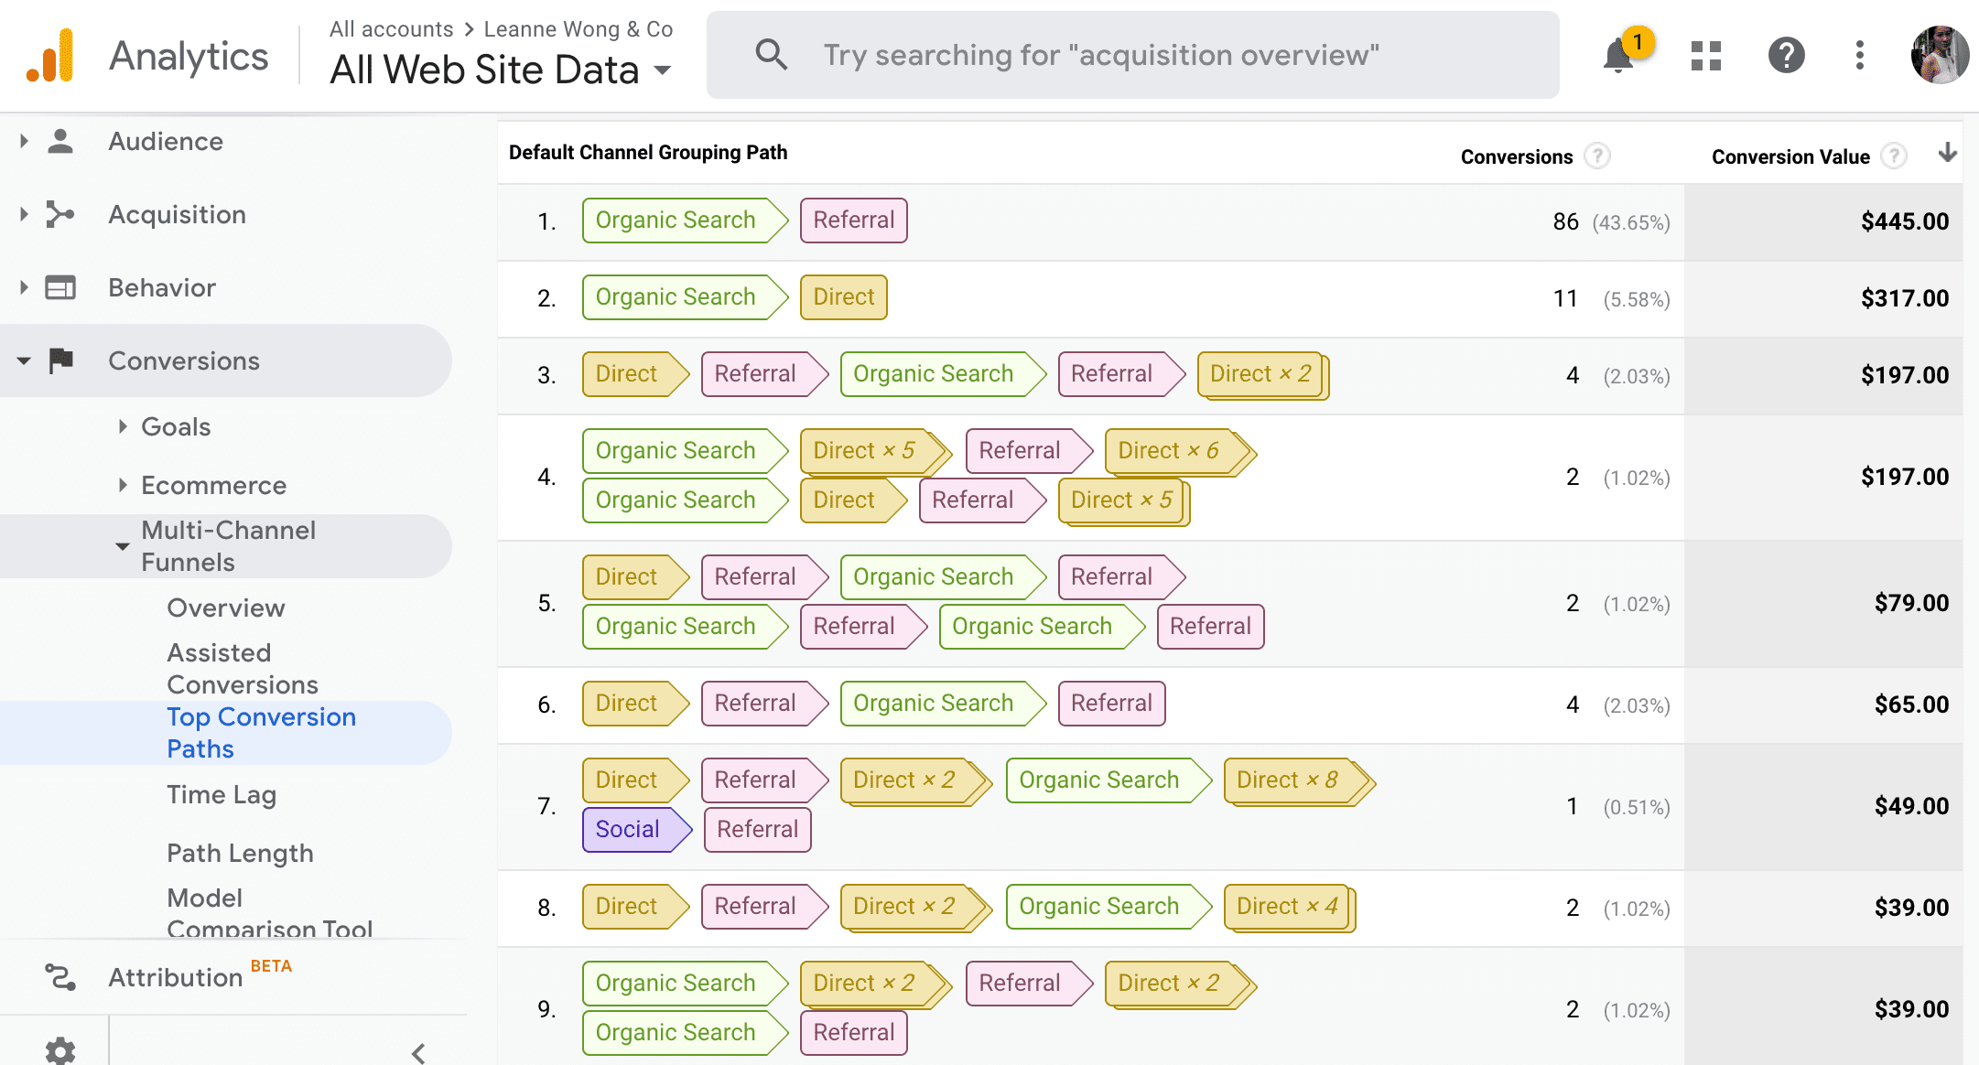The height and width of the screenshot is (1065, 1979).
Task: Click the Google Analytics logo
Action: [51, 56]
